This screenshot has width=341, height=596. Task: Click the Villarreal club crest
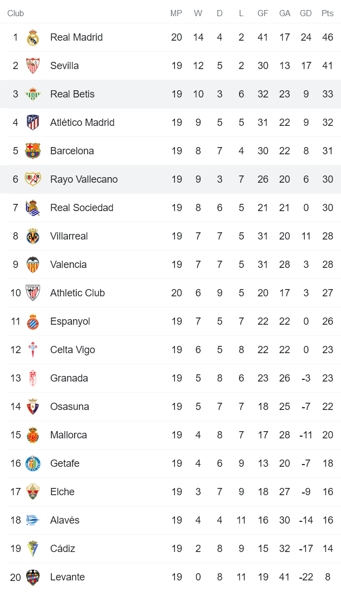(33, 236)
